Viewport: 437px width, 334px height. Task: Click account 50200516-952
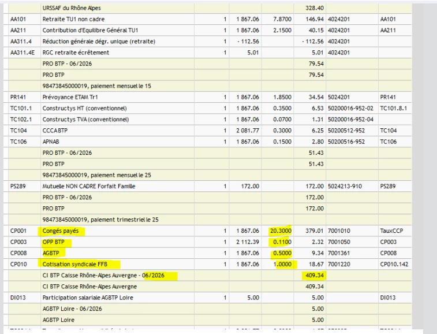[346, 142]
